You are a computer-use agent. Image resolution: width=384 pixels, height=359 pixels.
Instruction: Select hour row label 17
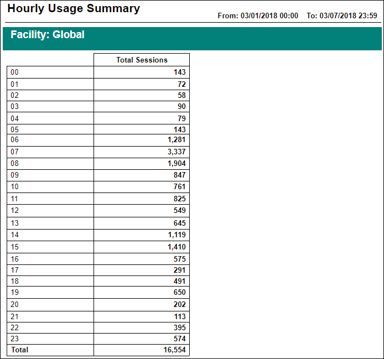pos(15,270)
